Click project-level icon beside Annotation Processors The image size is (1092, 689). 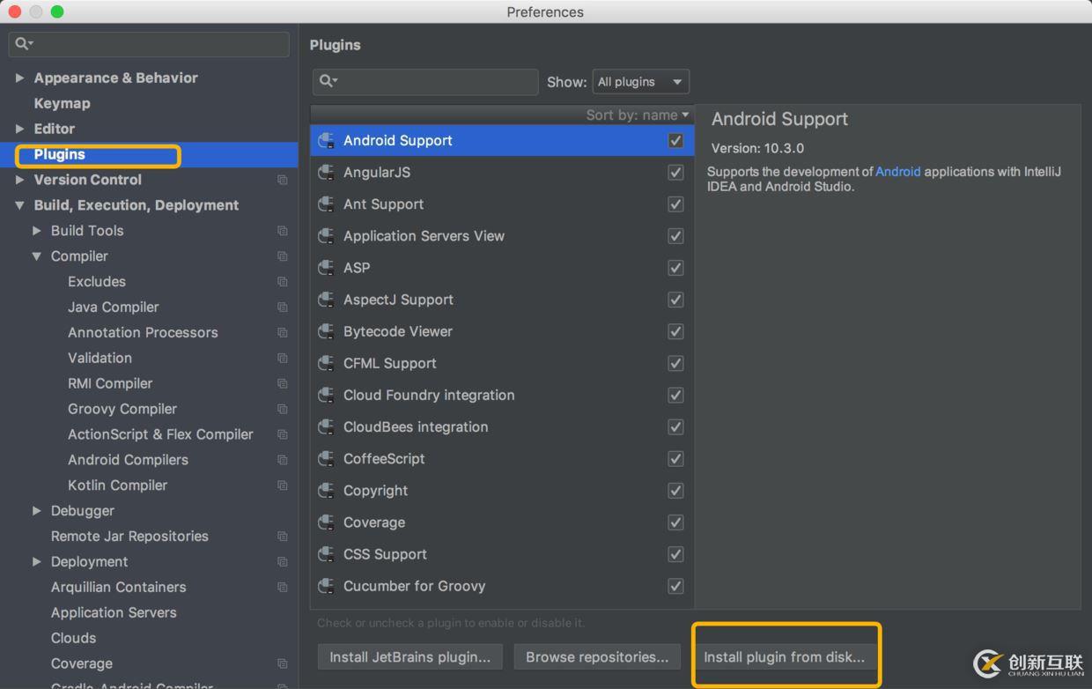point(282,333)
